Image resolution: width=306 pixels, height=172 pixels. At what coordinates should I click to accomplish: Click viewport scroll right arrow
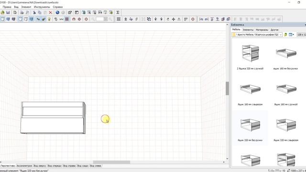click(224, 162)
